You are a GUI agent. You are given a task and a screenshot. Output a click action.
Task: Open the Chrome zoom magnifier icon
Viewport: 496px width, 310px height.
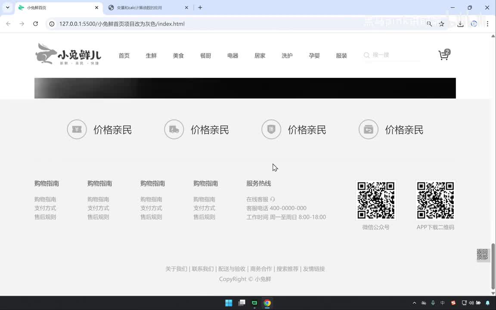tap(429, 24)
